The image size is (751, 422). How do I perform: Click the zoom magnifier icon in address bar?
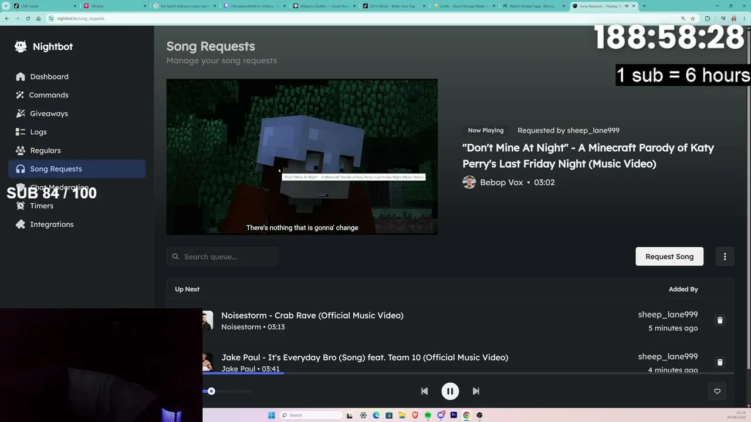point(683,18)
